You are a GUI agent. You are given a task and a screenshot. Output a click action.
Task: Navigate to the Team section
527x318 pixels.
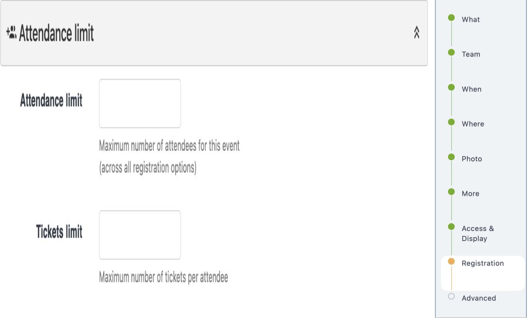470,54
